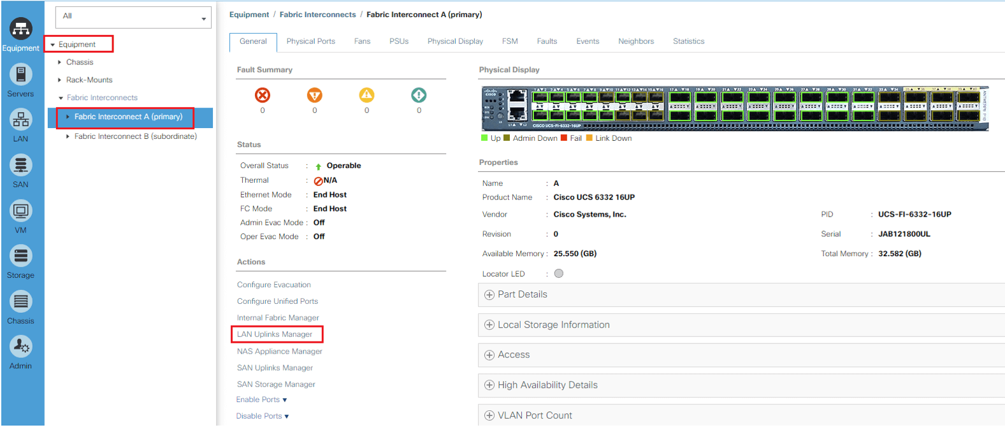
Task: Open the Servers sidebar icon
Action: pyautogui.click(x=21, y=75)
